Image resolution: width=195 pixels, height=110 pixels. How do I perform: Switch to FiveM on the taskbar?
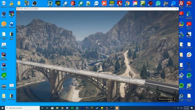pyautogui.click(x=117, y=108)
